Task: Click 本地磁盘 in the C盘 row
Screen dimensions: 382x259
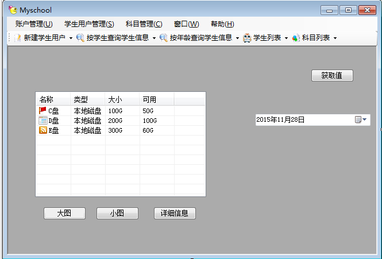Action: 87,111
